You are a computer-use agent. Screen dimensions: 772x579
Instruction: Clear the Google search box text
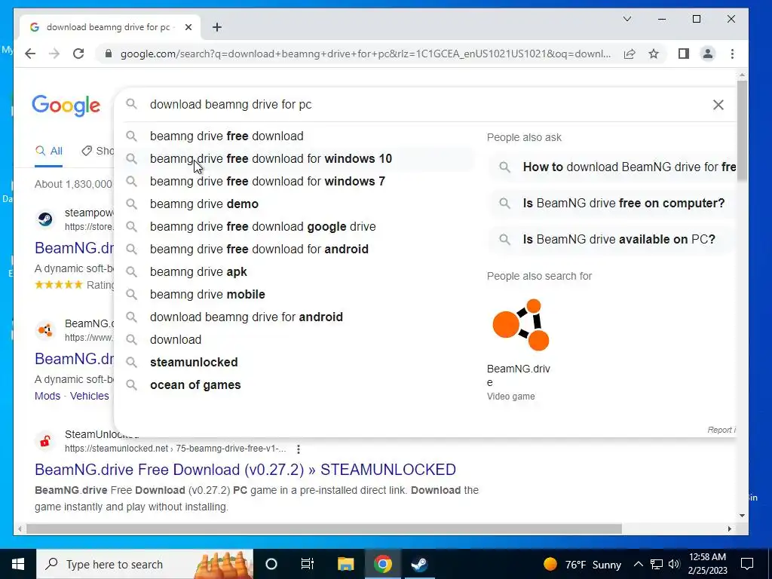(x=718, y=104)
